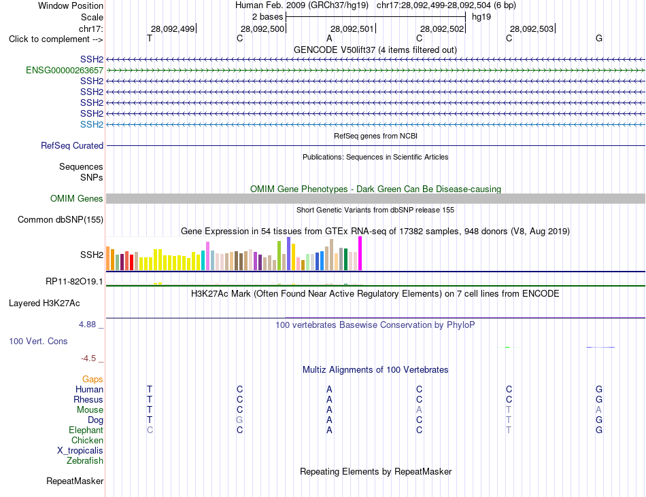The image size is (646, 497).
Task: Click base G in Elephant alignment row
Action: [599, 430]
